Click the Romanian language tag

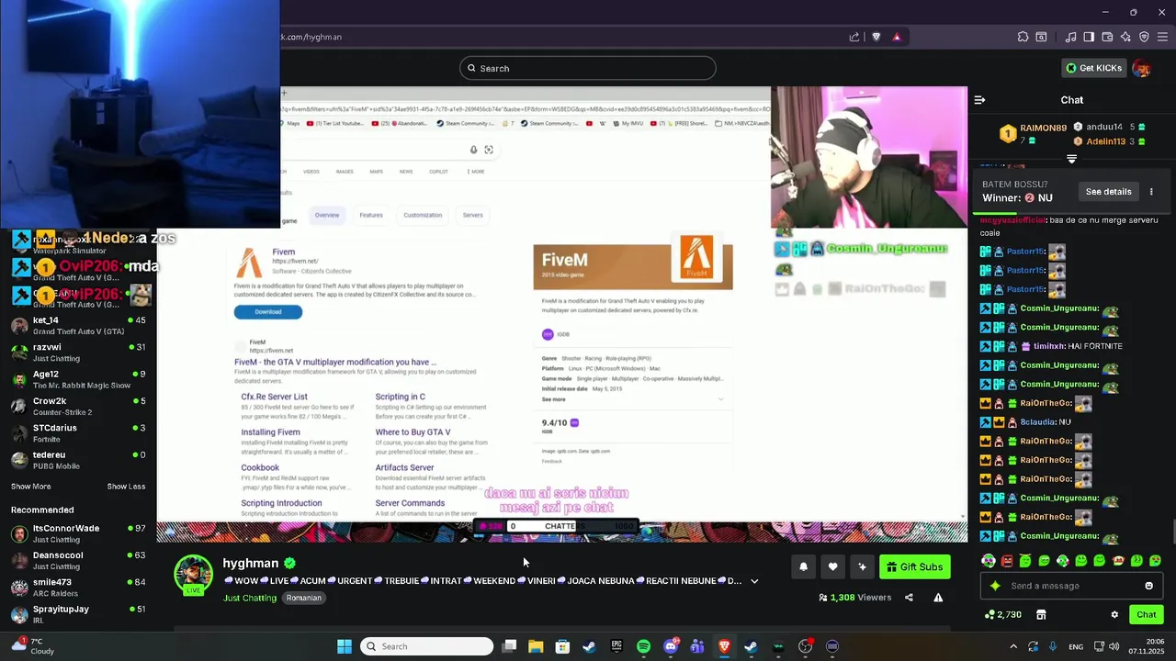(x=303, y=598)
